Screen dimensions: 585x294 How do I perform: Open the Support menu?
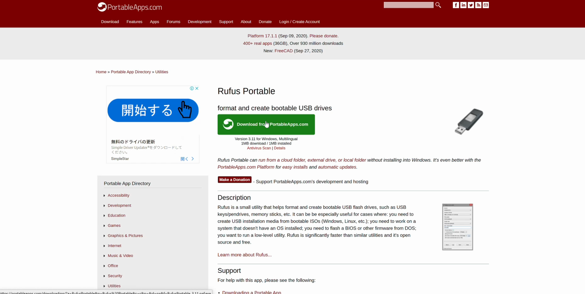(x=226, y=22)
